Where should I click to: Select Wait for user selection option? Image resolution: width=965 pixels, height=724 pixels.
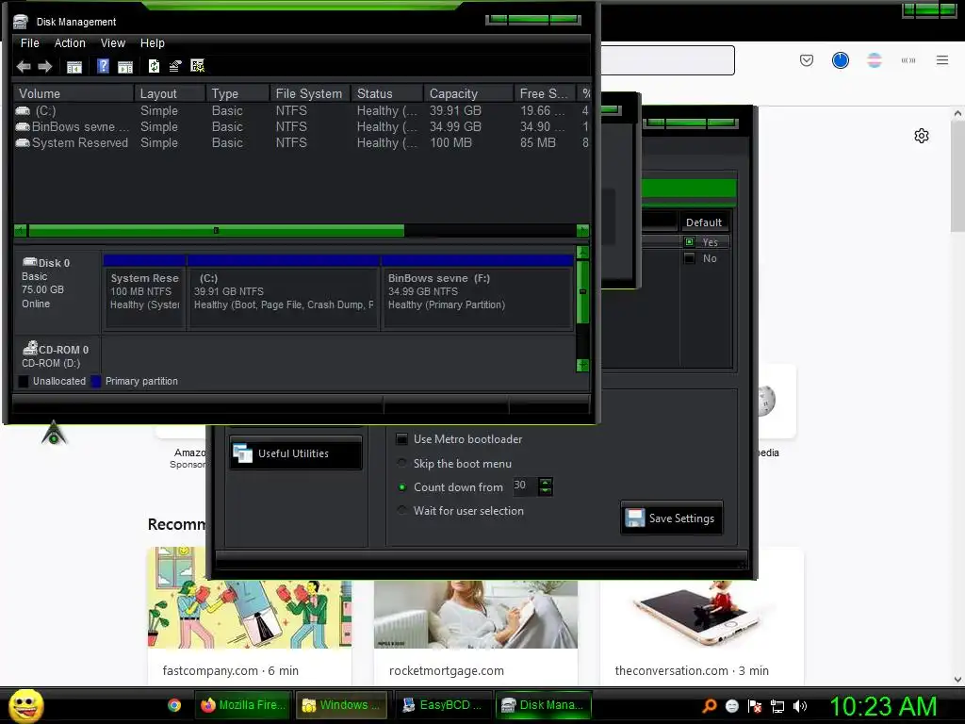(401, 510)
